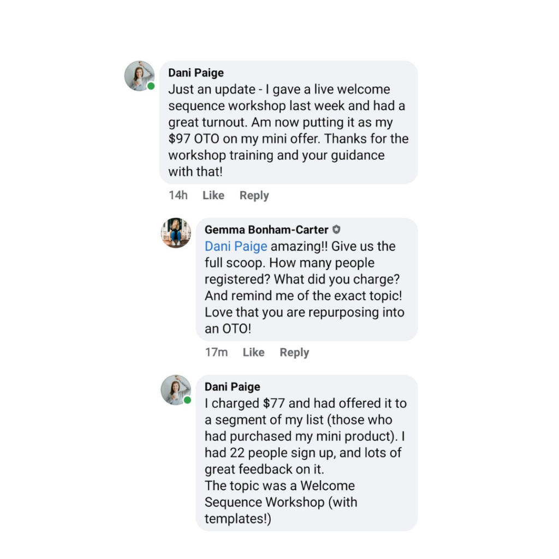Open Gemma Bonham-Carter's profile photo
Viewport: 559px width, 559px height.
point(176,233)
